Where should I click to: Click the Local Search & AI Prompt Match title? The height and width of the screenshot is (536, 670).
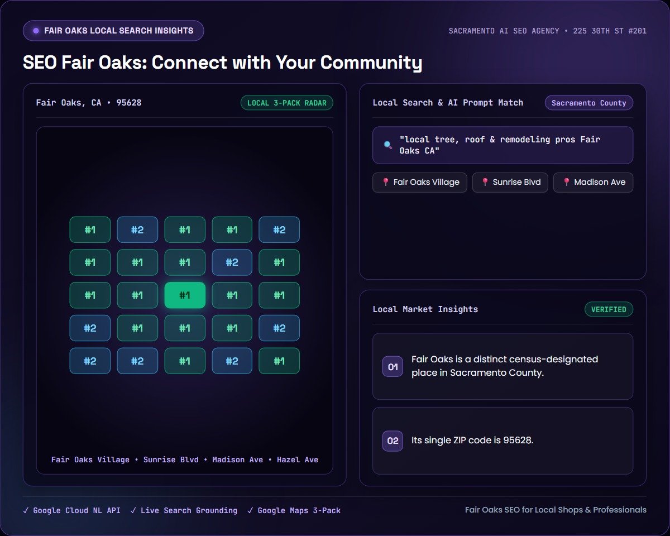[x=448, y=103]
